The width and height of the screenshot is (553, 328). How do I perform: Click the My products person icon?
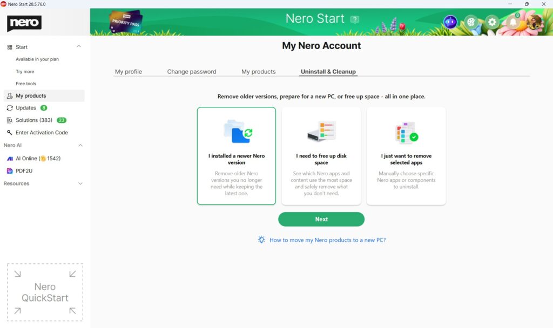[x=10, y=96]
